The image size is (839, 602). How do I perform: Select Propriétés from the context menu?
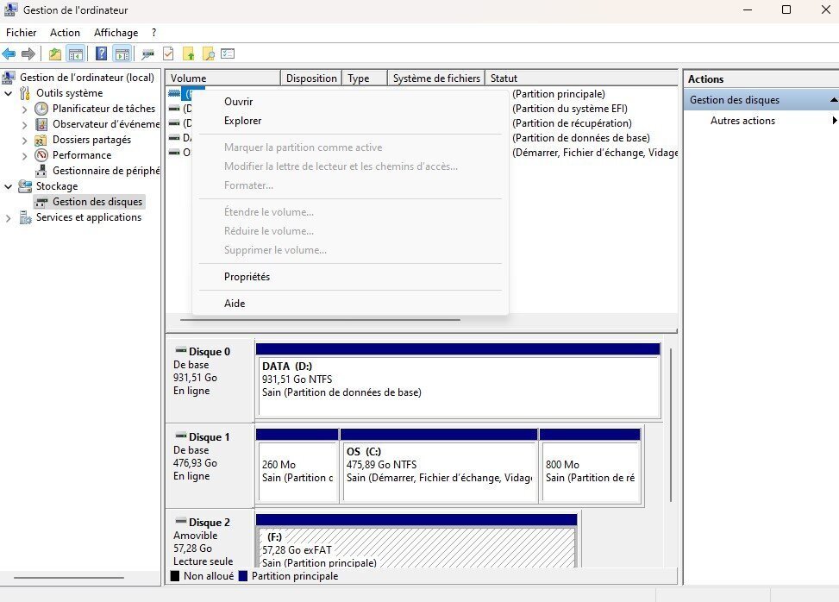[x=350, y=277]
